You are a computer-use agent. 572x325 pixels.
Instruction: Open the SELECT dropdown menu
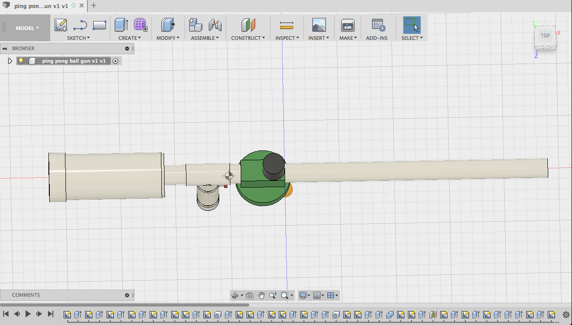(412, 38)
